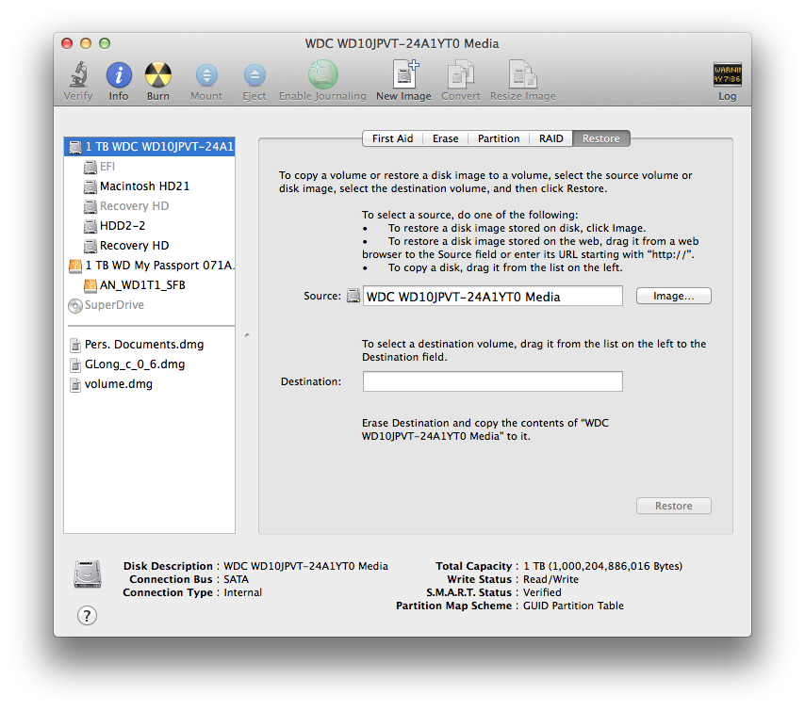
Task: Switch to the First Aid tab
Action: pos(393,138)
